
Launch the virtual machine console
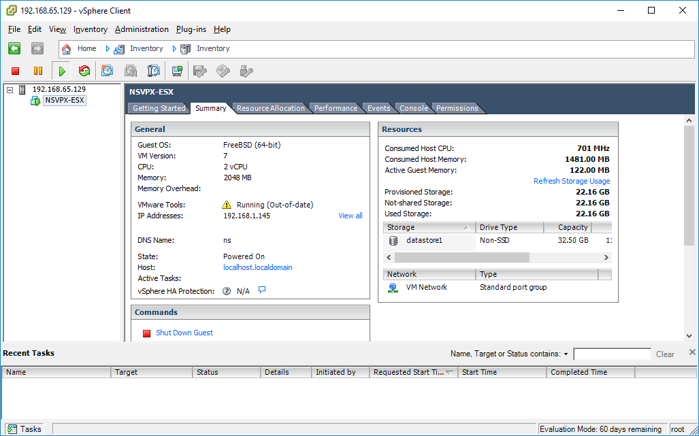177,70
